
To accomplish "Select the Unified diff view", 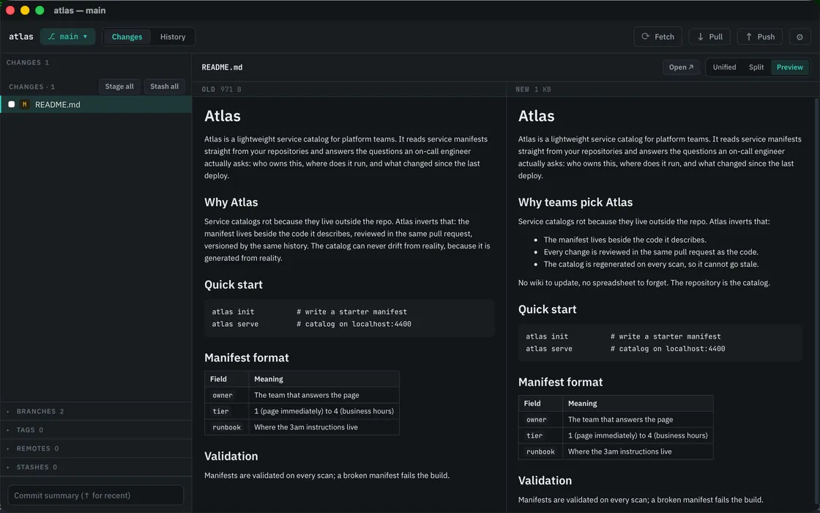I will (x=724, y=67).
